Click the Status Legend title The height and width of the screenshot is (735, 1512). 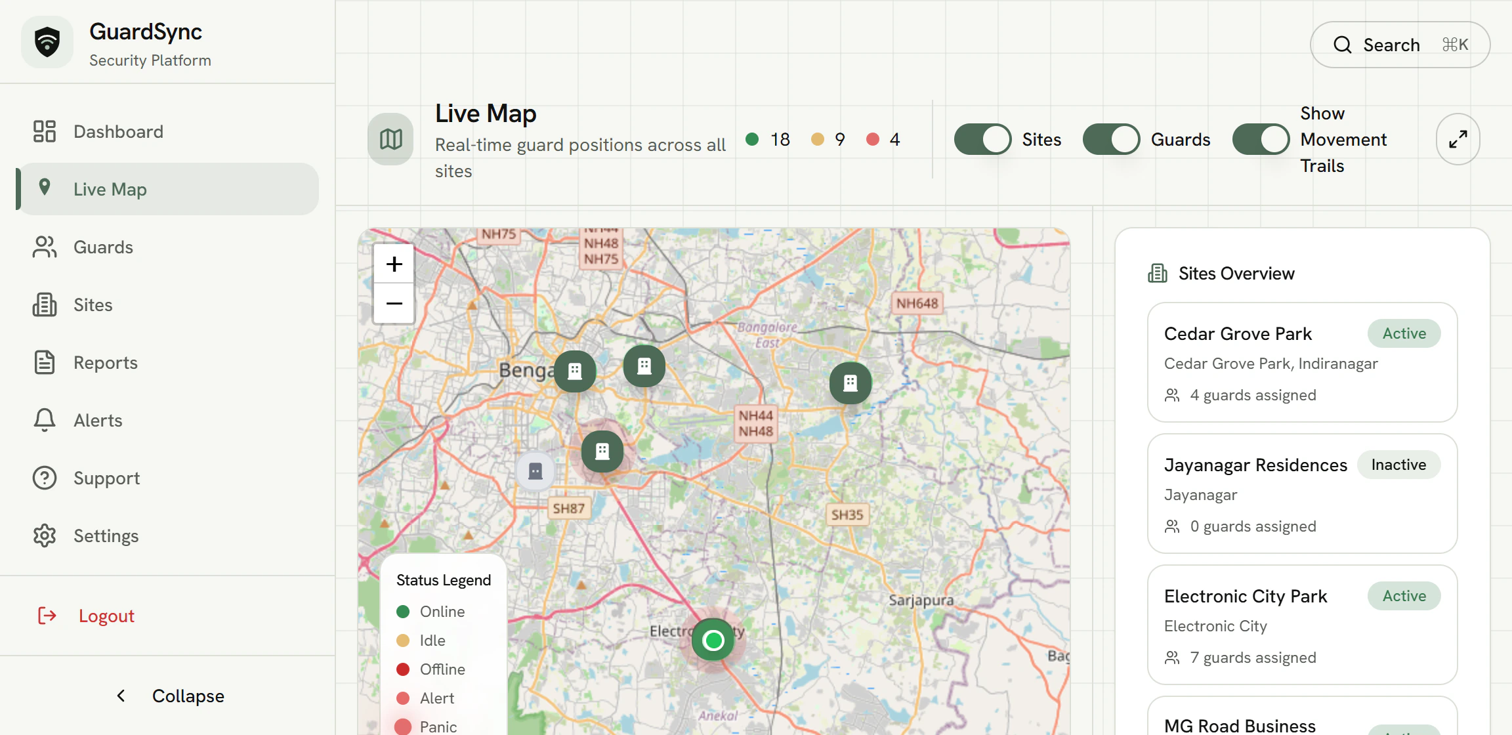[444, 580]
